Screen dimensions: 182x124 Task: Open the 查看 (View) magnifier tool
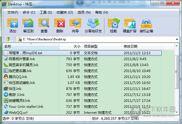click(x=44, y=23)
